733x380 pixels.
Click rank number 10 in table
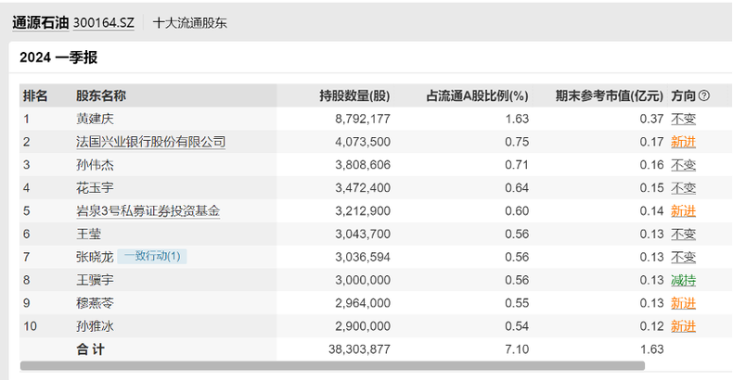click(x=30, y=326)
